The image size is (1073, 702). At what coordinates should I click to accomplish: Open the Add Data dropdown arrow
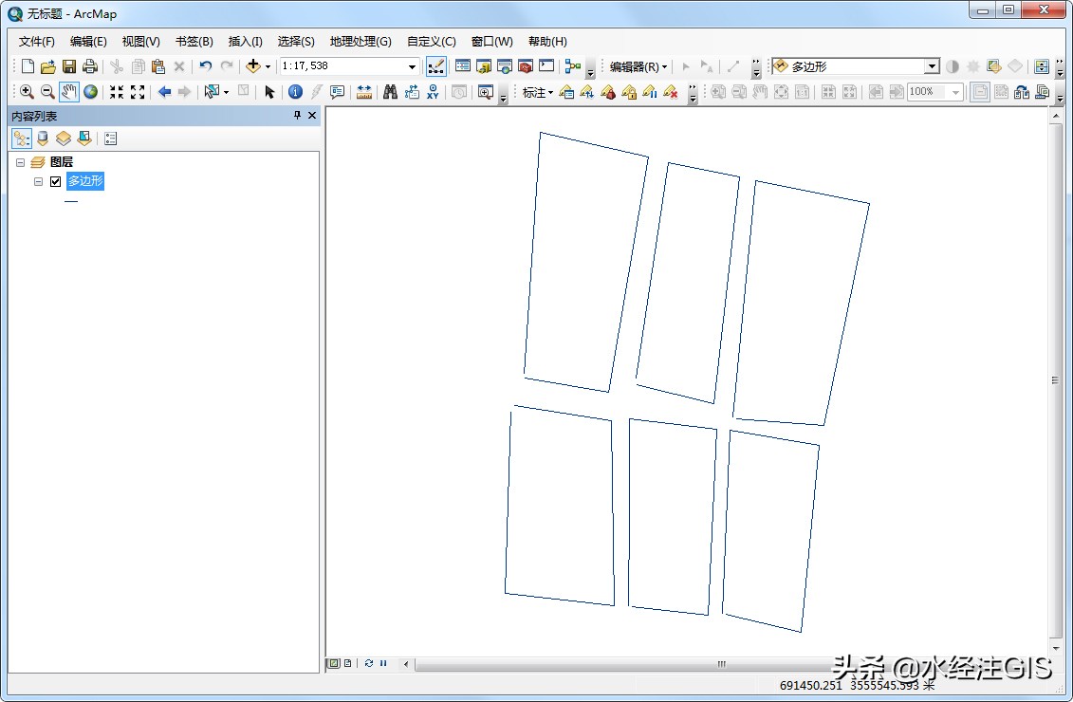(268, 66)
